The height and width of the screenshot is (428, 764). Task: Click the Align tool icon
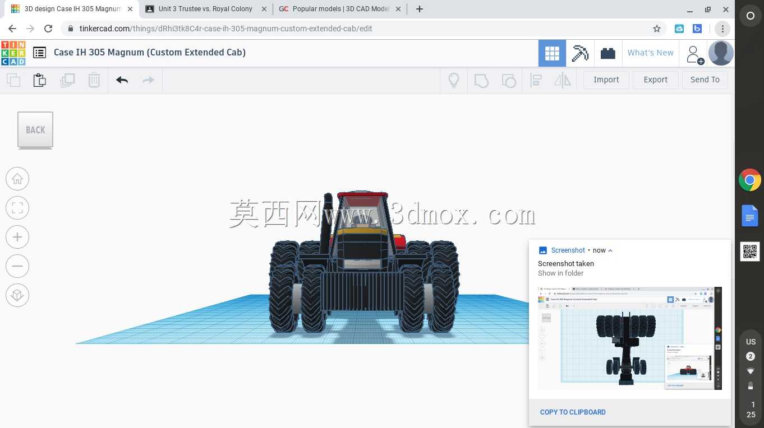(536, 80)
